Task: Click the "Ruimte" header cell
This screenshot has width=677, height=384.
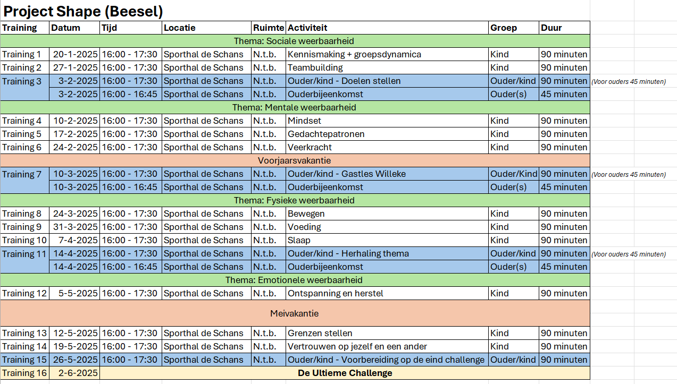Action: (x=269, y=28)
